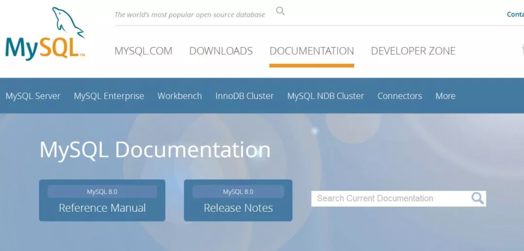The height and width of the screenshot is (251, 524).
Task: Click the MySQL Documentation heading
Action: (155, 150)
